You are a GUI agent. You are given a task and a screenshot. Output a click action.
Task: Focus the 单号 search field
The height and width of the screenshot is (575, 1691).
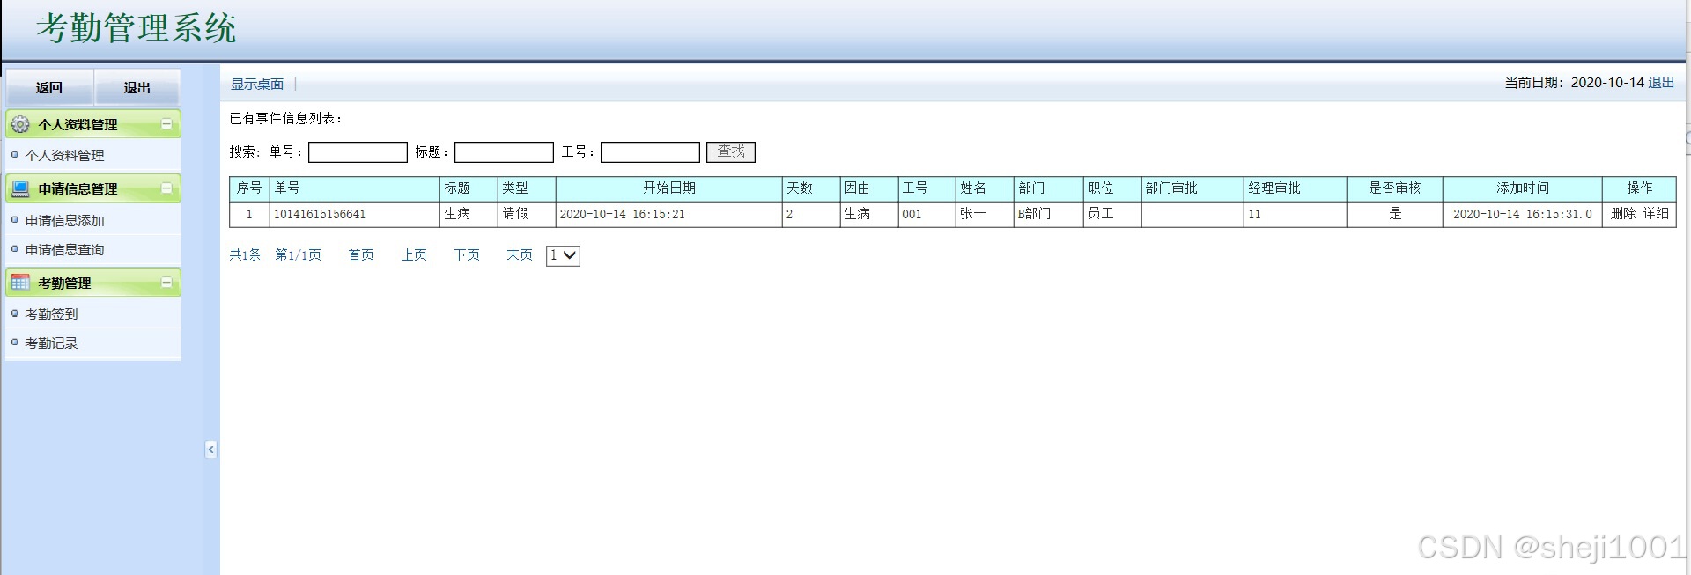click(358, 152)
